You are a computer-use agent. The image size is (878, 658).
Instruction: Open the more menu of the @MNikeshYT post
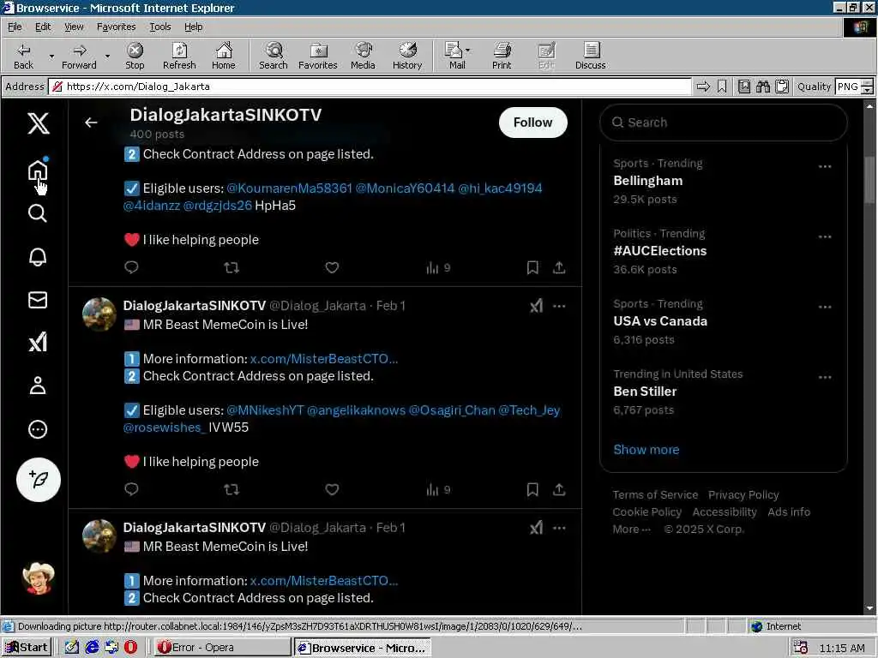(x=559, y=306)
